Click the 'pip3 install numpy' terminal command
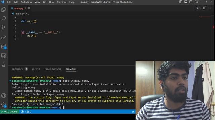 (76, 81)
